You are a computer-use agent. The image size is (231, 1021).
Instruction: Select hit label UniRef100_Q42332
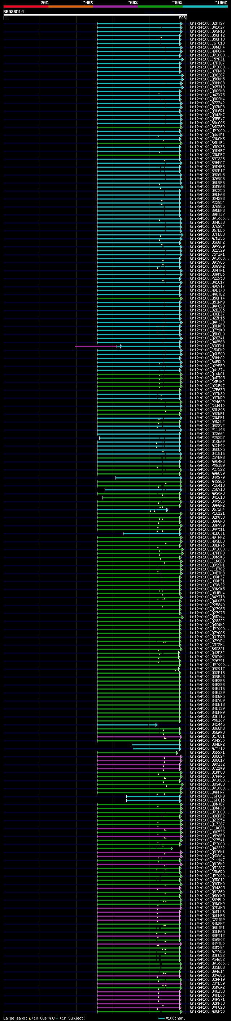tap(207, 848)
